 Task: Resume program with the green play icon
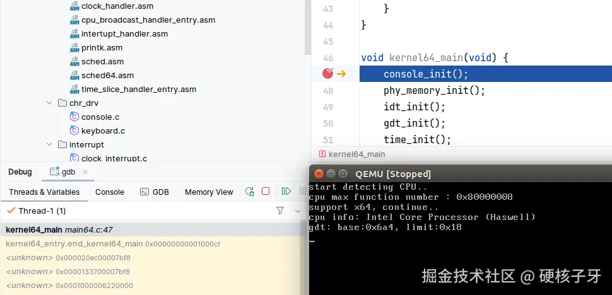click(286, 192)
